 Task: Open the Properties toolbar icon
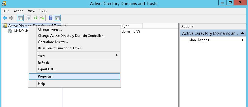pos(29,18)
